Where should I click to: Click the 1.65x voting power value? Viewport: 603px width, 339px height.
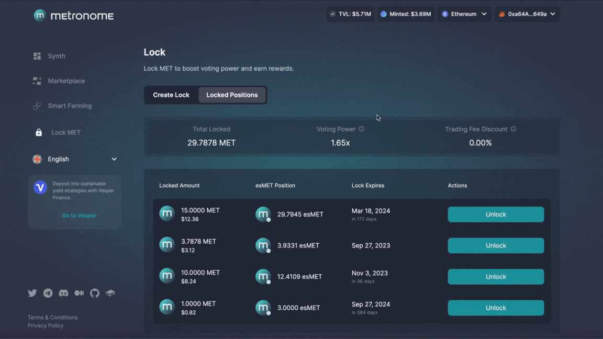[340, 143]
